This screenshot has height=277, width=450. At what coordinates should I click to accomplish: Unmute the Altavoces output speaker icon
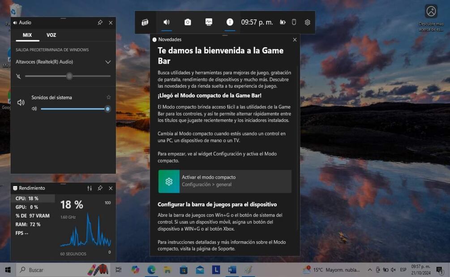pos(18,76)
